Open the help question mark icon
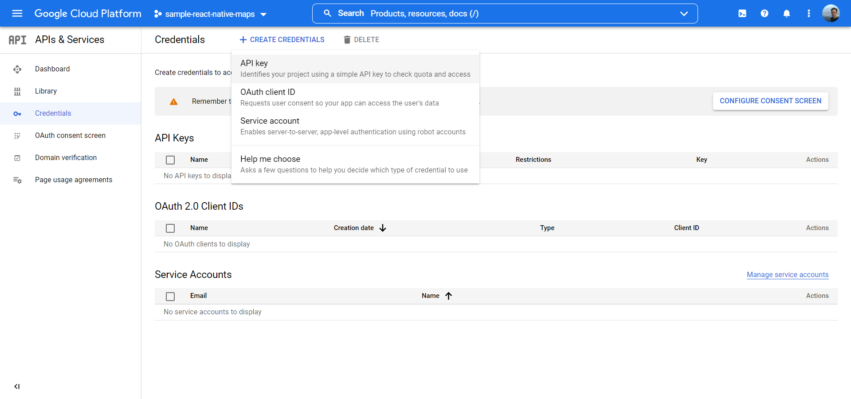The width and height of the screenshot is (851, 399). [x=764, y=13]
